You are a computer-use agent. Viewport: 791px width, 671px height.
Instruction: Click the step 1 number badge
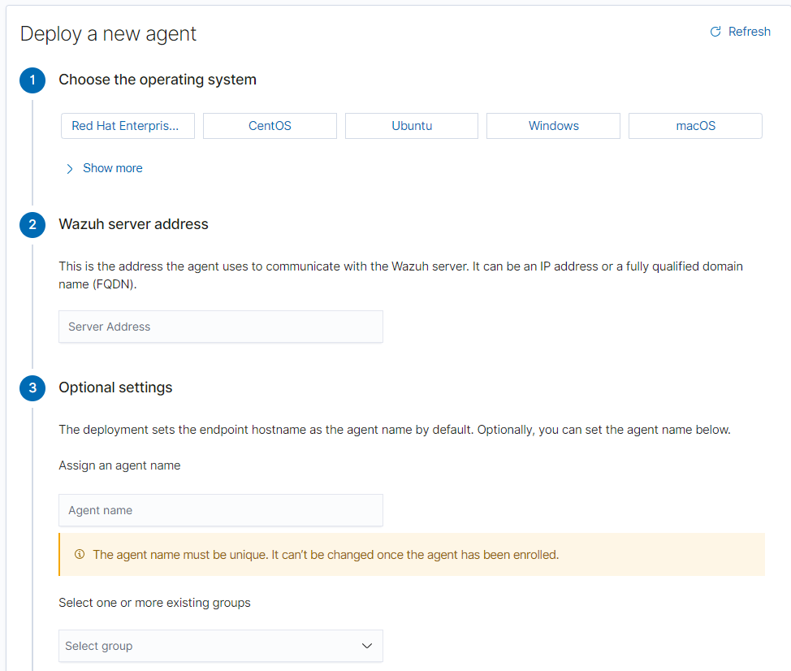click(32, 80)
